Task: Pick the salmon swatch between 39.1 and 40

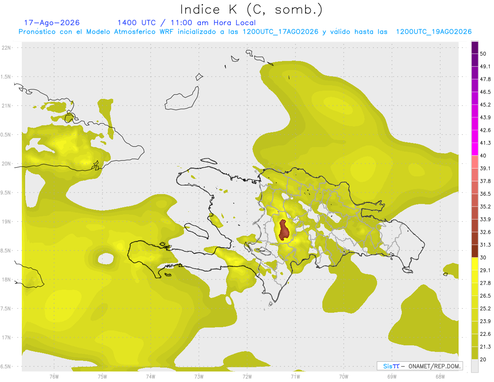Action: point(475,162)
